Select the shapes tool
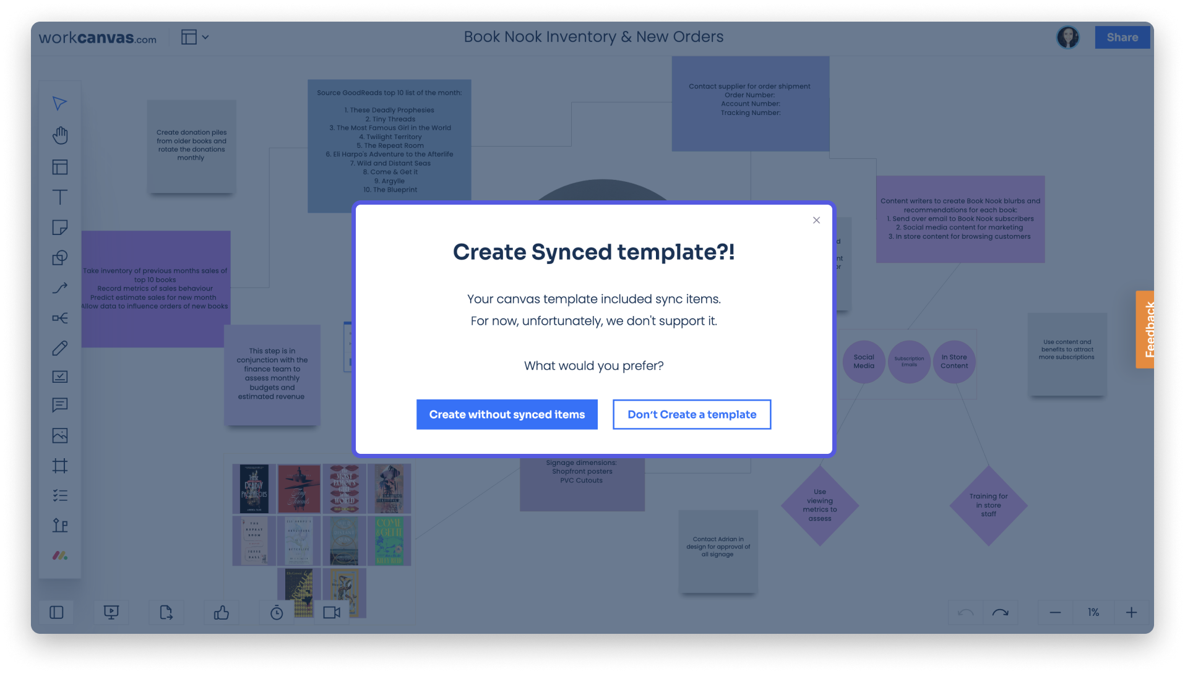Viewport: 1185px width, 674px height. click(x=59, y=258)
